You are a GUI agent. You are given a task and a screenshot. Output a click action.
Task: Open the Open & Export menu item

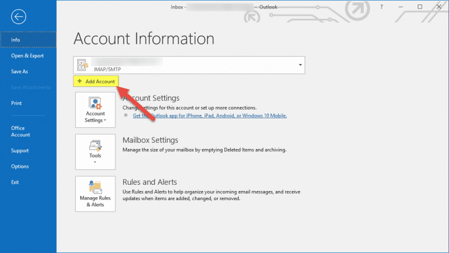tap(28, 56)
